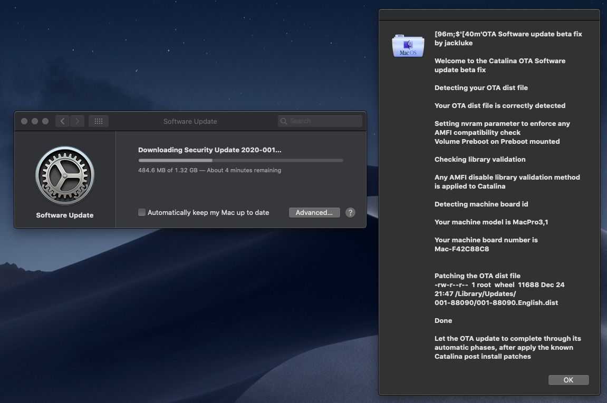Click 'Volume Preboot on Preboot mounted' line
This screenshot has height=403, width=607.
pos(497,142)
